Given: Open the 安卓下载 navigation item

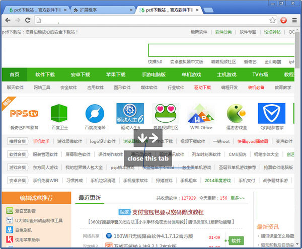Looking at the screenshot, I should 81,74.
